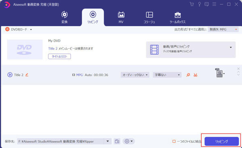Remove Title 2 with the X icon
This screenshot has width=242, height=148.
pos(238,69)
